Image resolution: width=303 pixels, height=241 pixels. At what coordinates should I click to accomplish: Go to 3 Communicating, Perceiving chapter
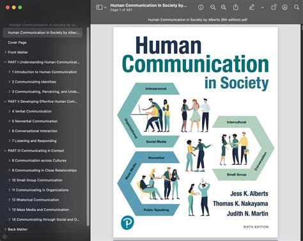tap(45, 91)
